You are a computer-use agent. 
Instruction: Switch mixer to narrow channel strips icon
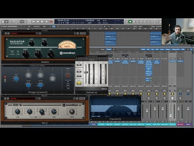tap(188, 49)
